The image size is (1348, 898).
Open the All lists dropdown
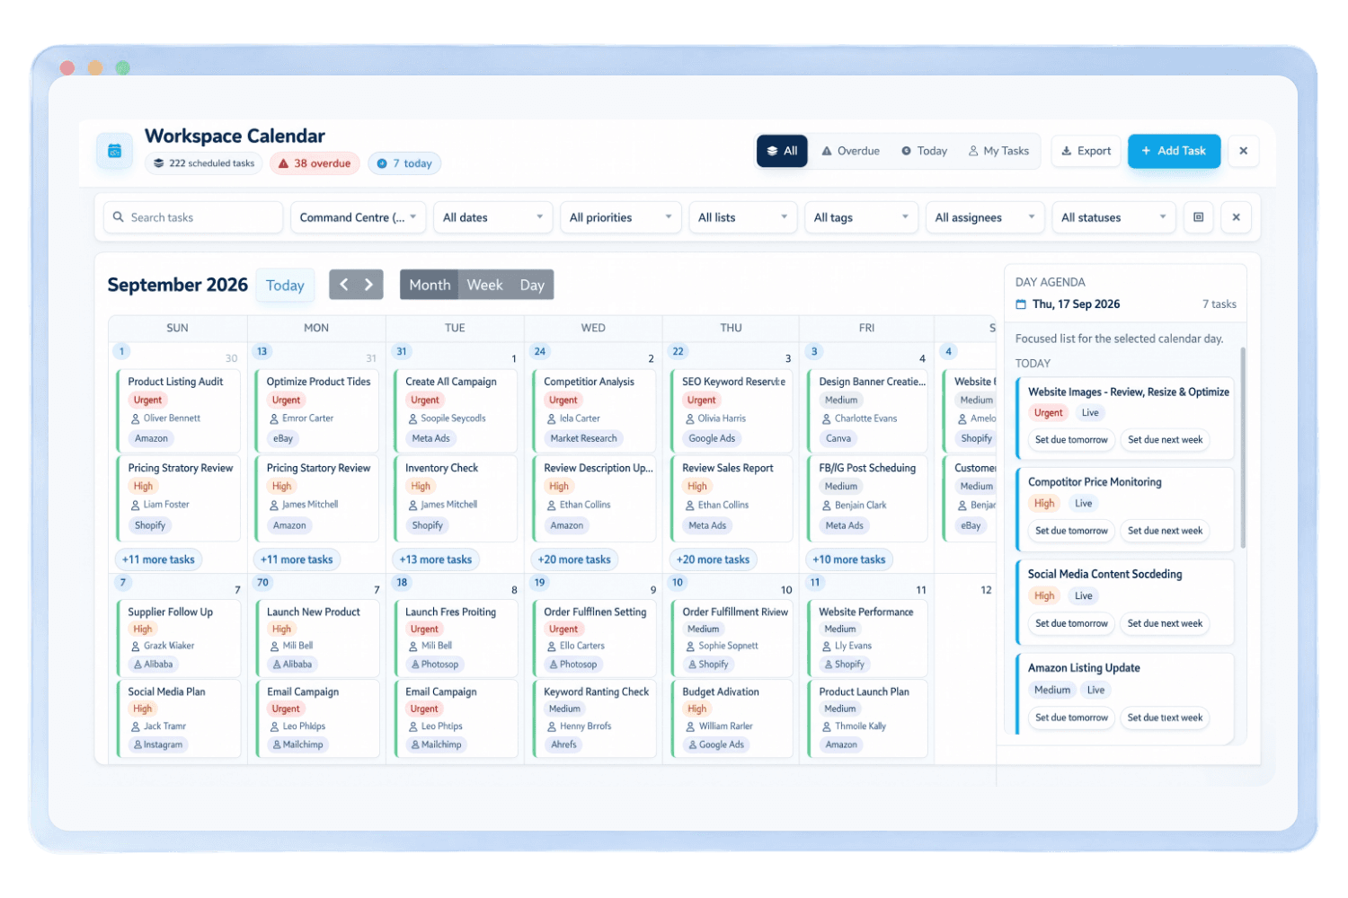coord(743,217)
